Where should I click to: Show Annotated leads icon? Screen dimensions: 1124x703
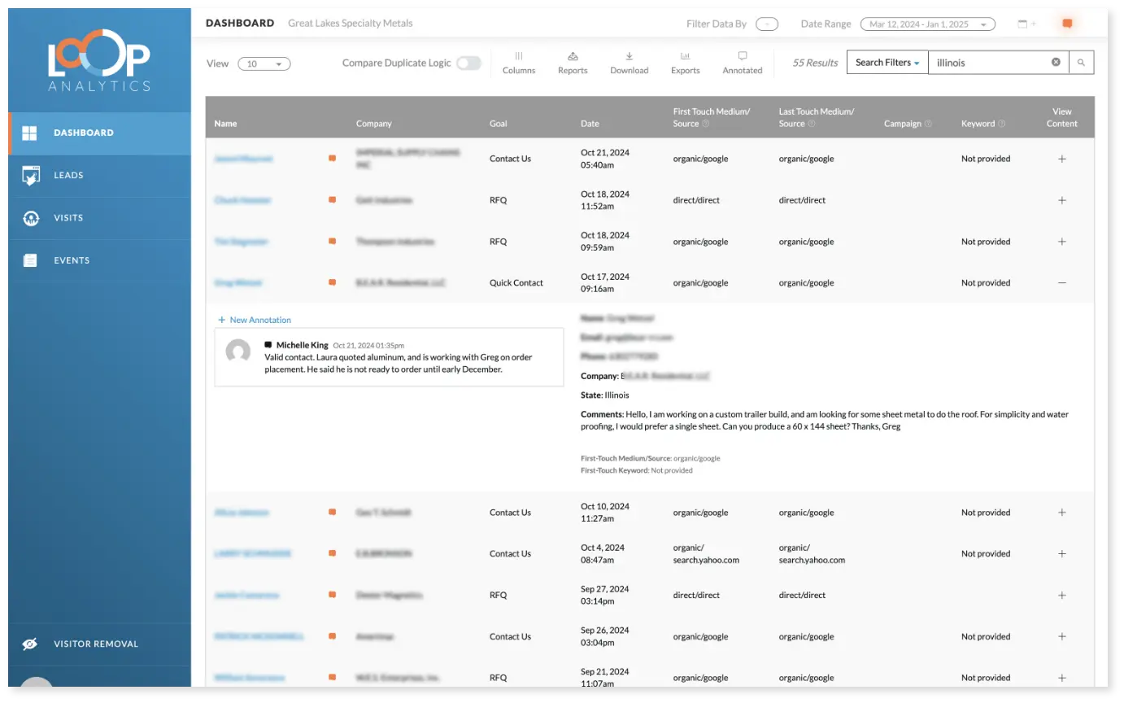[x=742, y=57]
